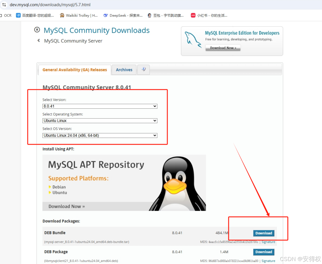Open the 豆包 bookmark icon

149,15
